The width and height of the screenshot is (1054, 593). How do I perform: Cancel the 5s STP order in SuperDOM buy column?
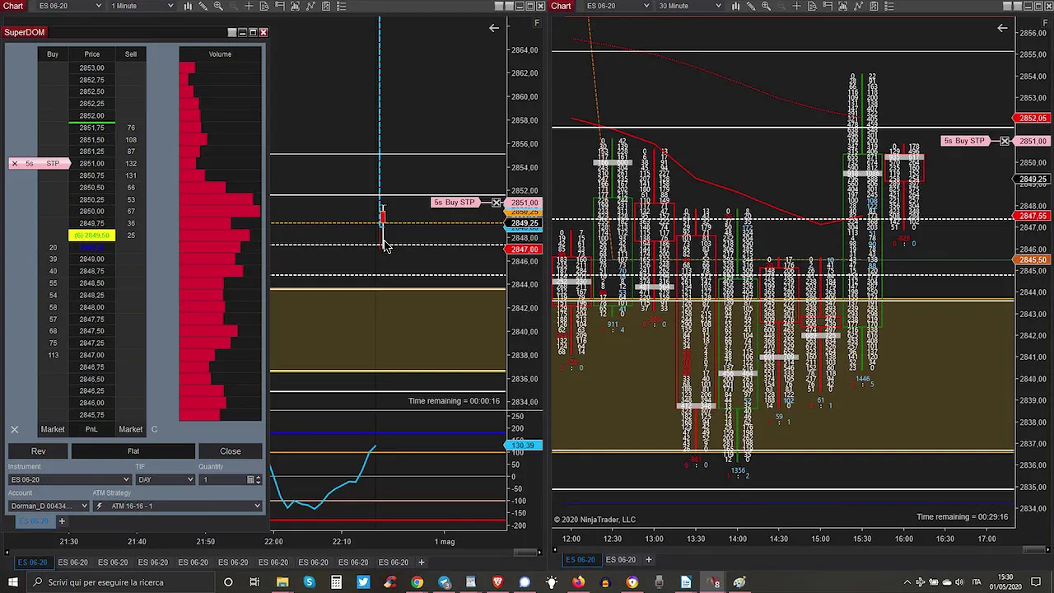coord(14,163)
